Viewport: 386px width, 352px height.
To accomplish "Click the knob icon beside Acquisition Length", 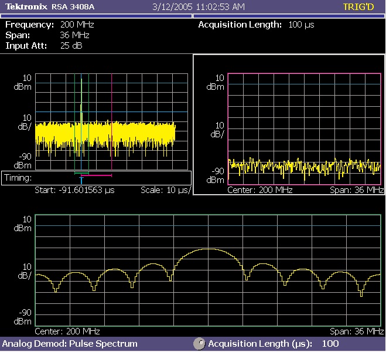I will (x=200, y=344).
